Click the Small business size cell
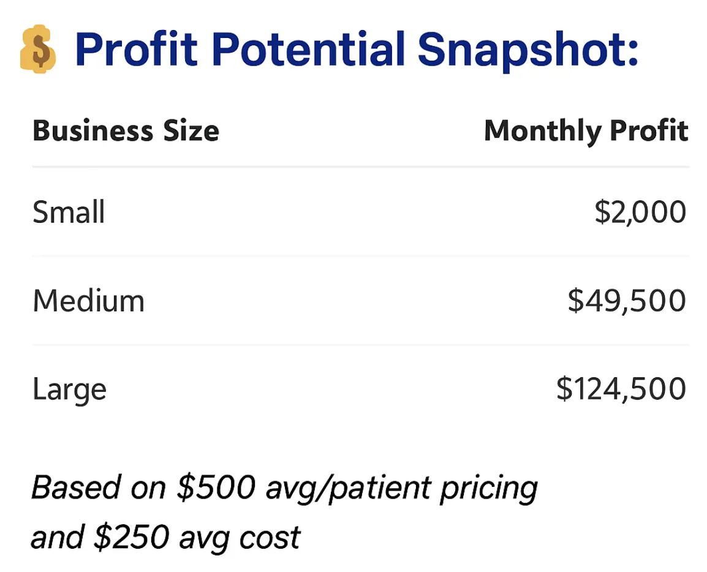This screenshot has height=572, width=707. click(69, 212)
